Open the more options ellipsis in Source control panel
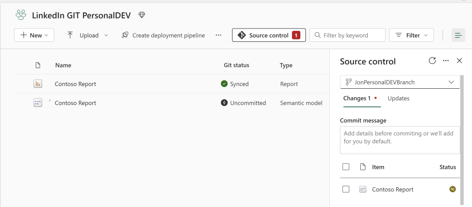The image size is (472, 207). pos(446,61)
